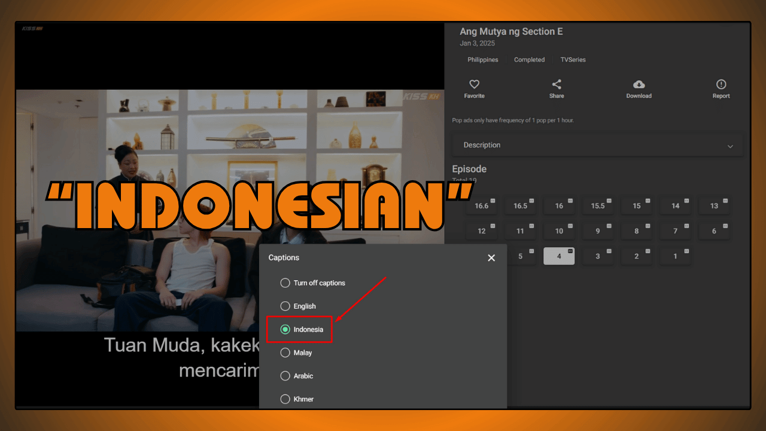
Task: Open the Philippines category tag
Action: click(482, 59)
